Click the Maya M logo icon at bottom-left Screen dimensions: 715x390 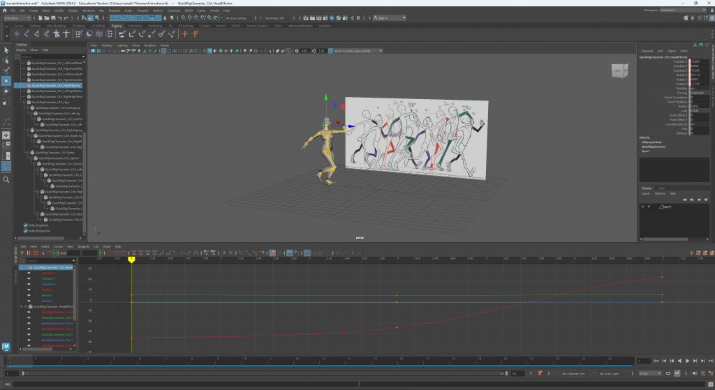pos(6,347)
